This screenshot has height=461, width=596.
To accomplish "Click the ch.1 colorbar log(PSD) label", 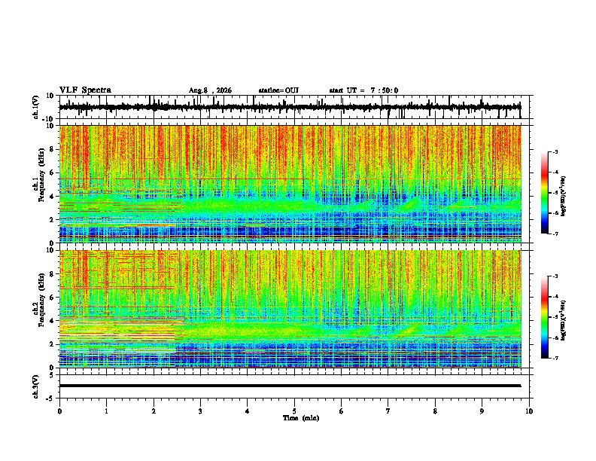I will (563, 196).
